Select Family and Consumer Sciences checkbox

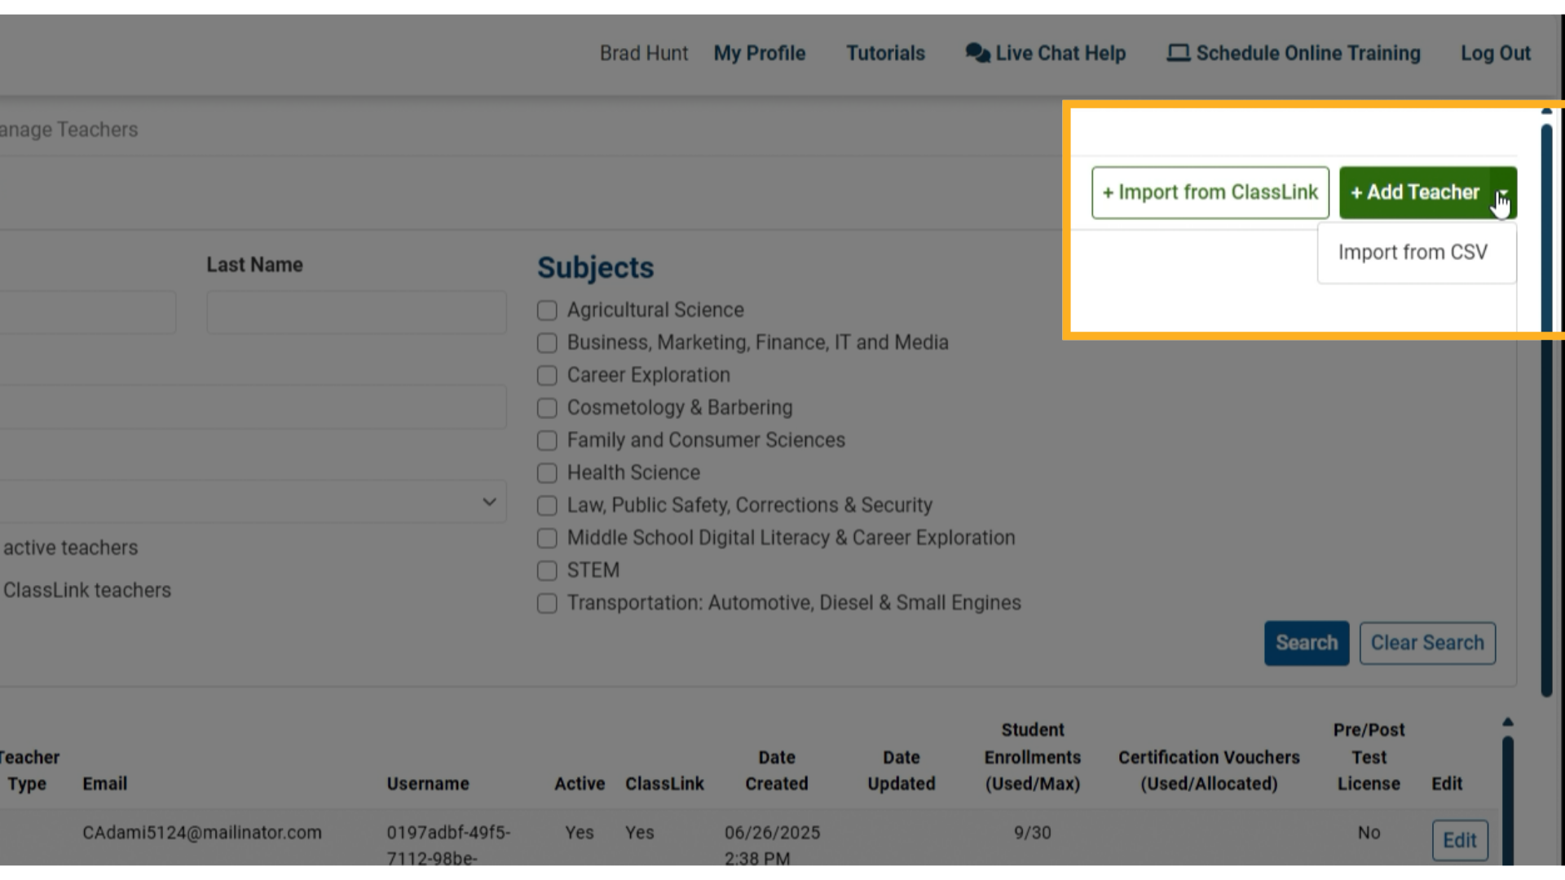point(547,441)
